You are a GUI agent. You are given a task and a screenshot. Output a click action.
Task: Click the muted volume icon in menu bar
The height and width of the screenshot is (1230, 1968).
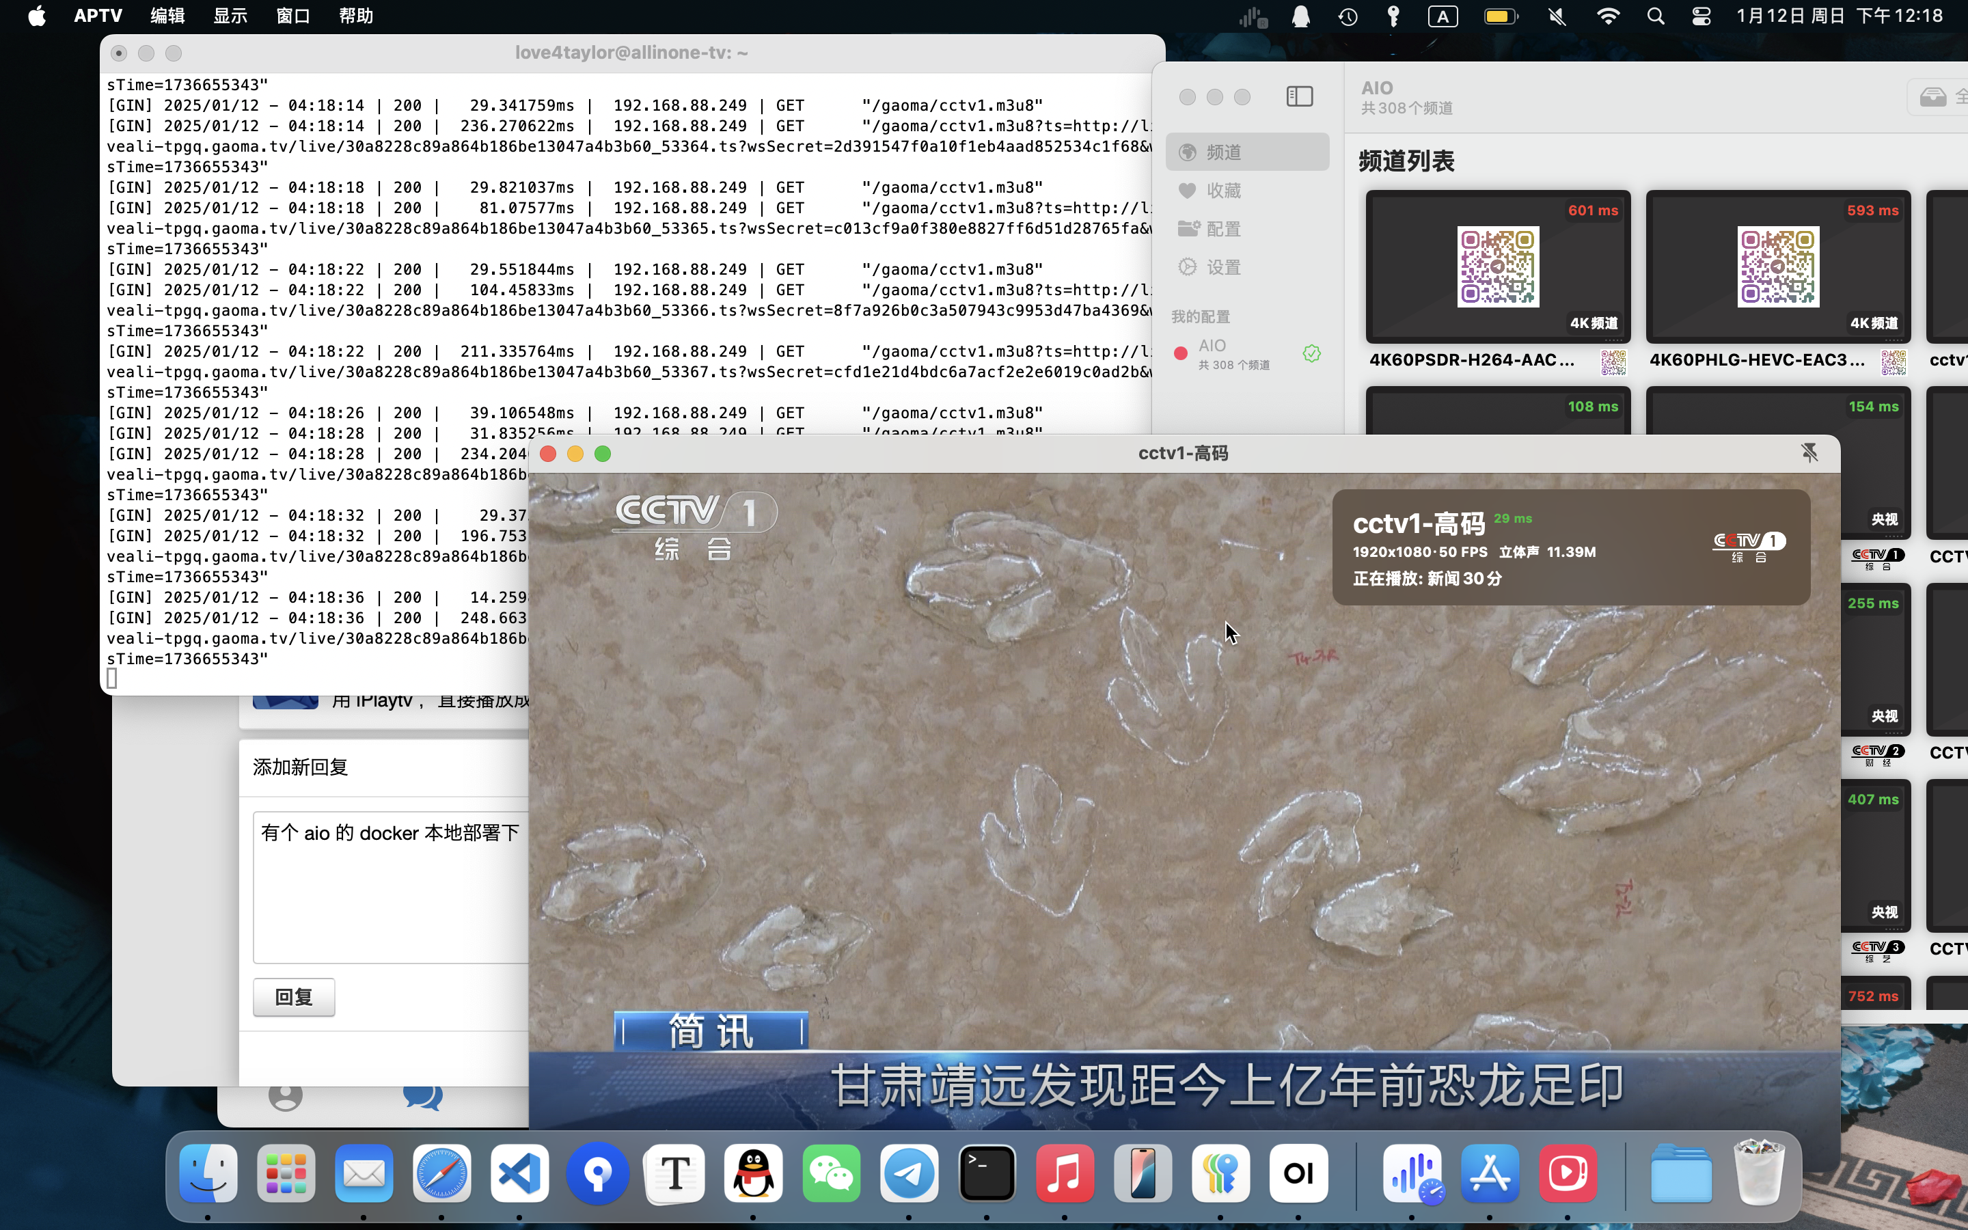(1557, 16)
